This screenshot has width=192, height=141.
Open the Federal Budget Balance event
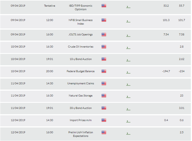tap(81, 71)
